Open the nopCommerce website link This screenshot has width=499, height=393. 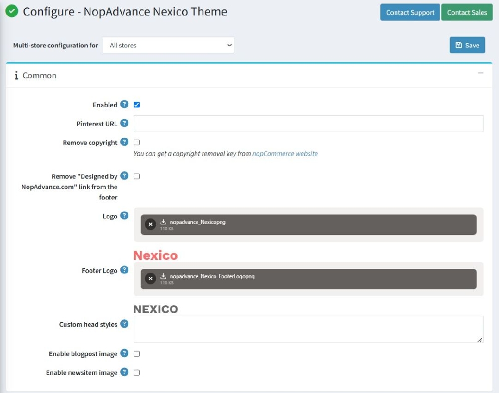point(285,154)
